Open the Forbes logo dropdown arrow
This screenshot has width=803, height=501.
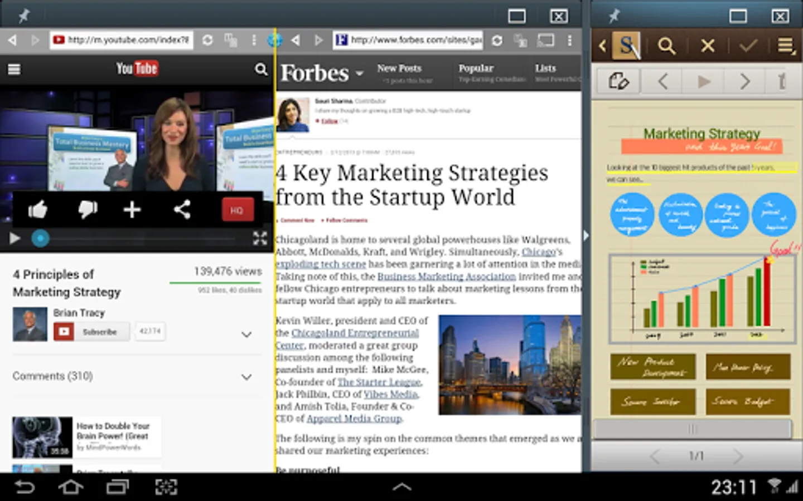coord(359,73)
